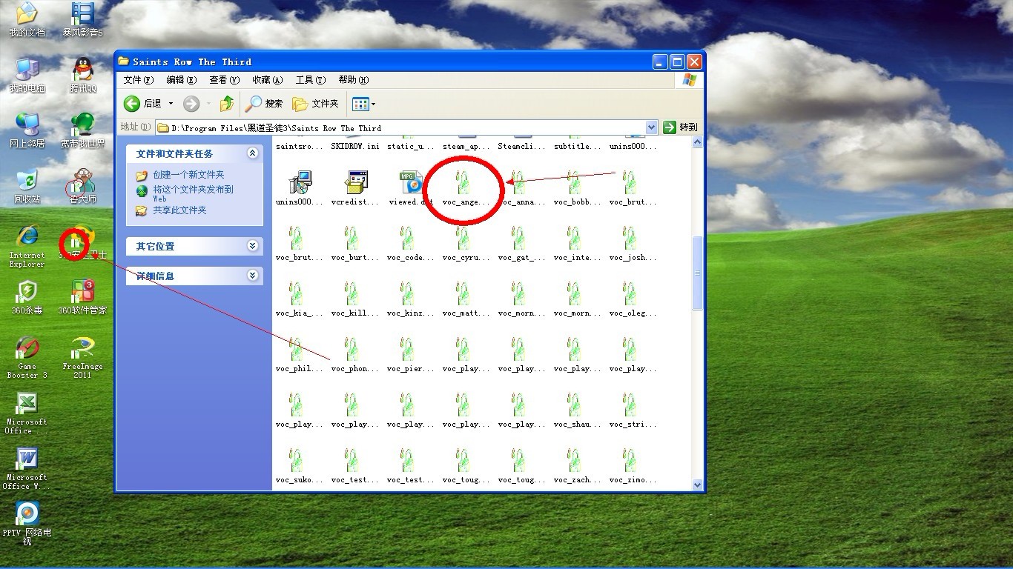Click the file list scroll down arrow
The height and width of the screenshot is (569, 1013).
(x=697, y=485)
